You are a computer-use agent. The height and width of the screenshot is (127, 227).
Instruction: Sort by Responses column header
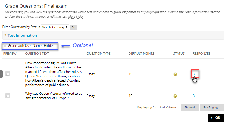[x=201, y=54]
